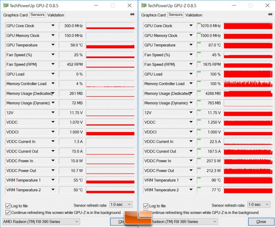Expand GPU Load dropdown in left window

[53, 74]
